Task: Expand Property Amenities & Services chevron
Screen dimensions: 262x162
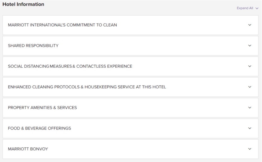Action: pos(250,107)
